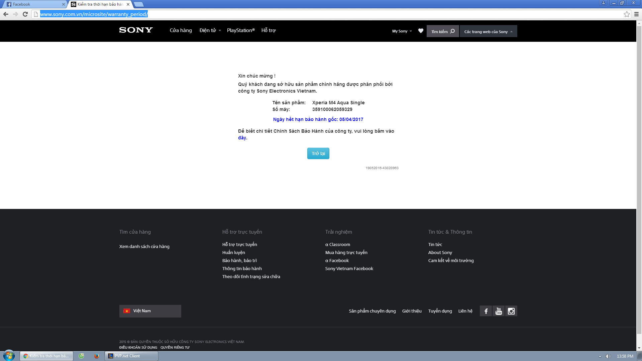Click the 'đây' warranty policy link
Image resolution: width=642 pixels, height=361 pixels.
[x=242, y=138]
